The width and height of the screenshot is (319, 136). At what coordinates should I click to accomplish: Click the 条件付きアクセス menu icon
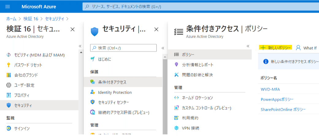coord(92,82)
